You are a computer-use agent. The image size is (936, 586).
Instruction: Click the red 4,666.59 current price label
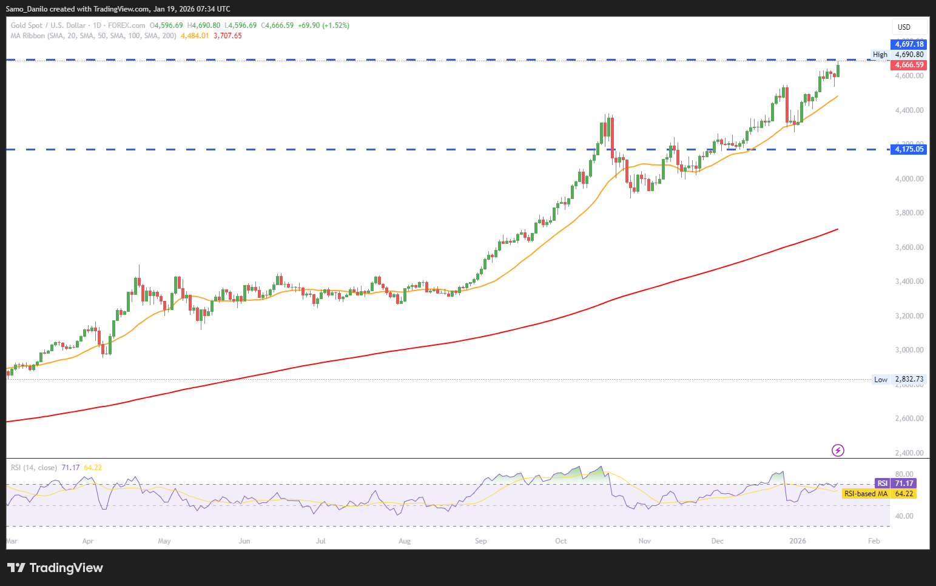pos(909,65)
